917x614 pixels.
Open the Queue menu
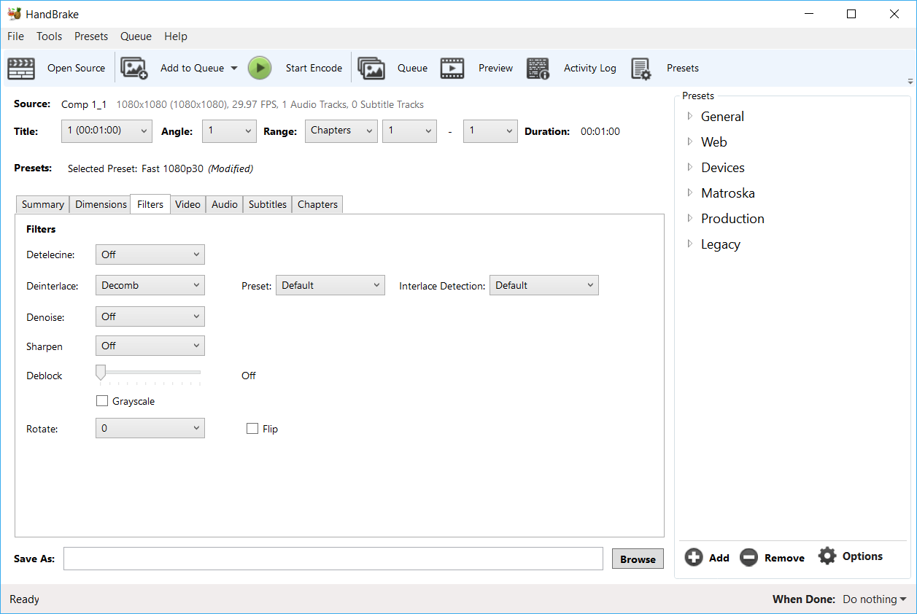136,36
